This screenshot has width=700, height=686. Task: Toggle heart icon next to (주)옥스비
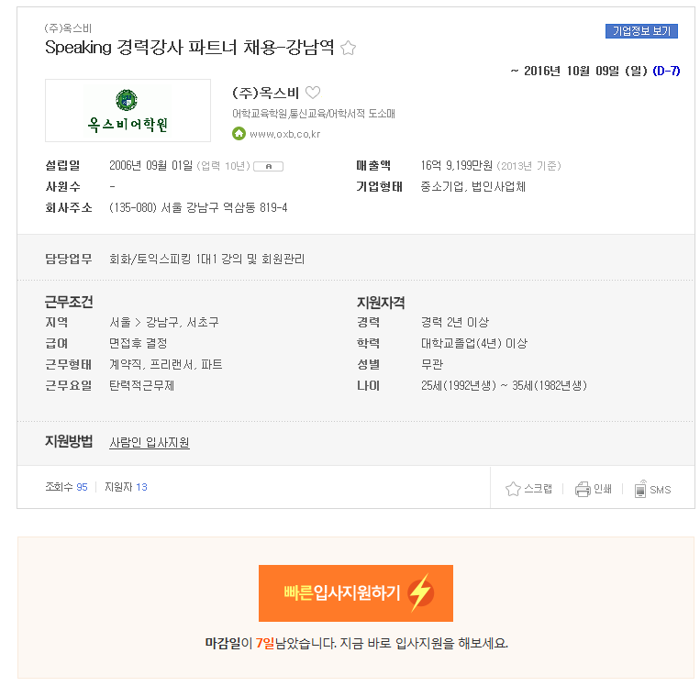pos(313,93)
